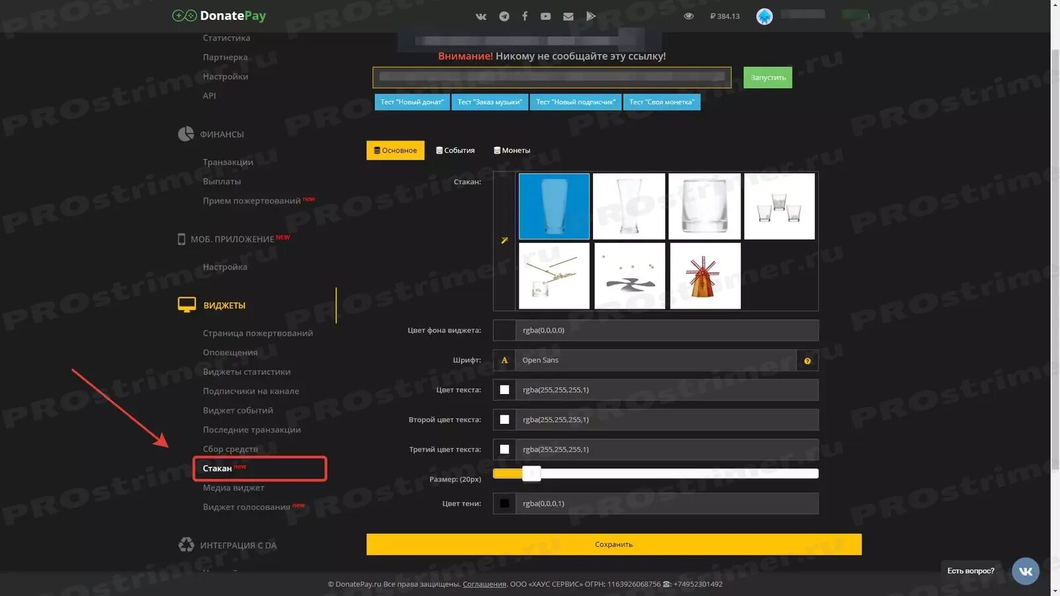Open widget background color swatch
Viewport: 1060px width, 596px height.
tap(504, 330)
